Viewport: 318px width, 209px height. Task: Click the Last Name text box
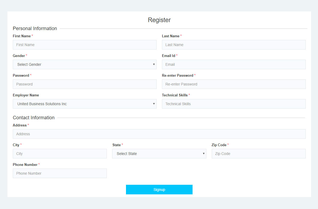point(234,45)
